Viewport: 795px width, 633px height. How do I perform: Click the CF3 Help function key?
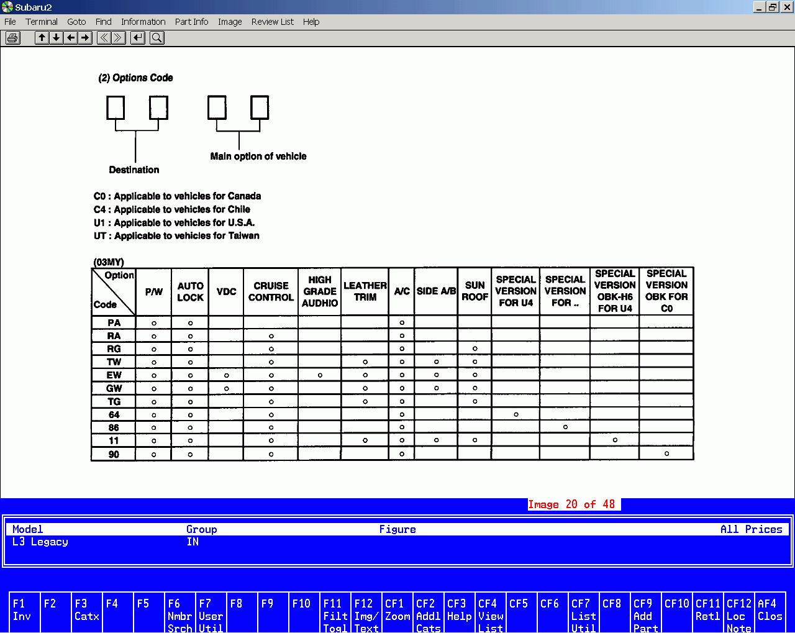click(460, 613)
